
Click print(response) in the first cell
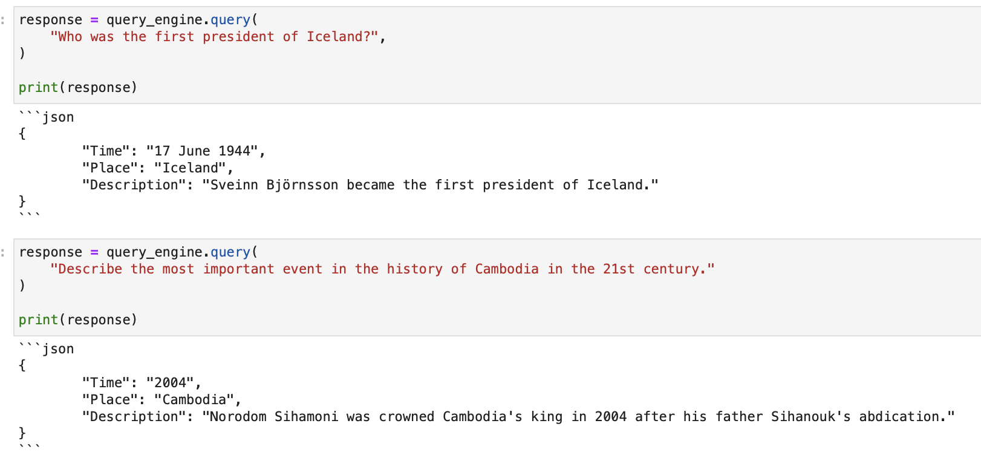tap(78, 88)
